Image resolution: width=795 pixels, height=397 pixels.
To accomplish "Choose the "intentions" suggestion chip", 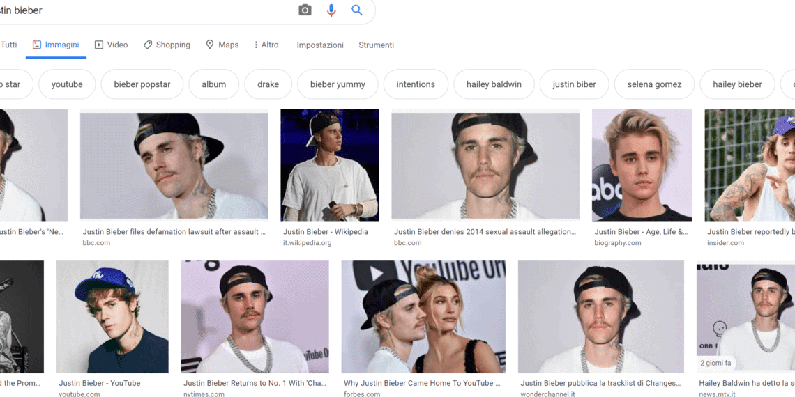I will [x=416, y=84].
